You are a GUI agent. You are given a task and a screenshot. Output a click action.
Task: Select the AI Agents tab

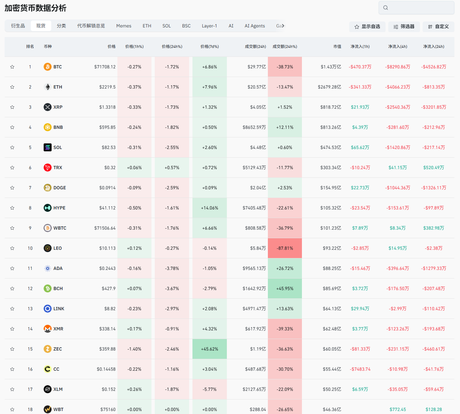(x=255, y=26)
